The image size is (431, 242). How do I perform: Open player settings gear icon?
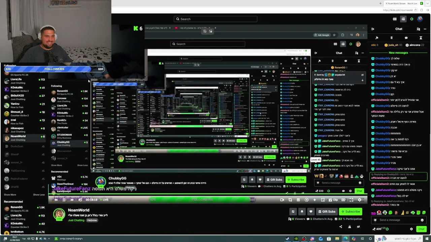360,200
